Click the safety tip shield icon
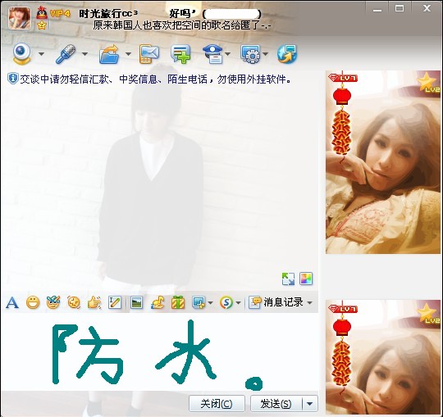The height and width of the screenshot is (417, 443). 12,79
